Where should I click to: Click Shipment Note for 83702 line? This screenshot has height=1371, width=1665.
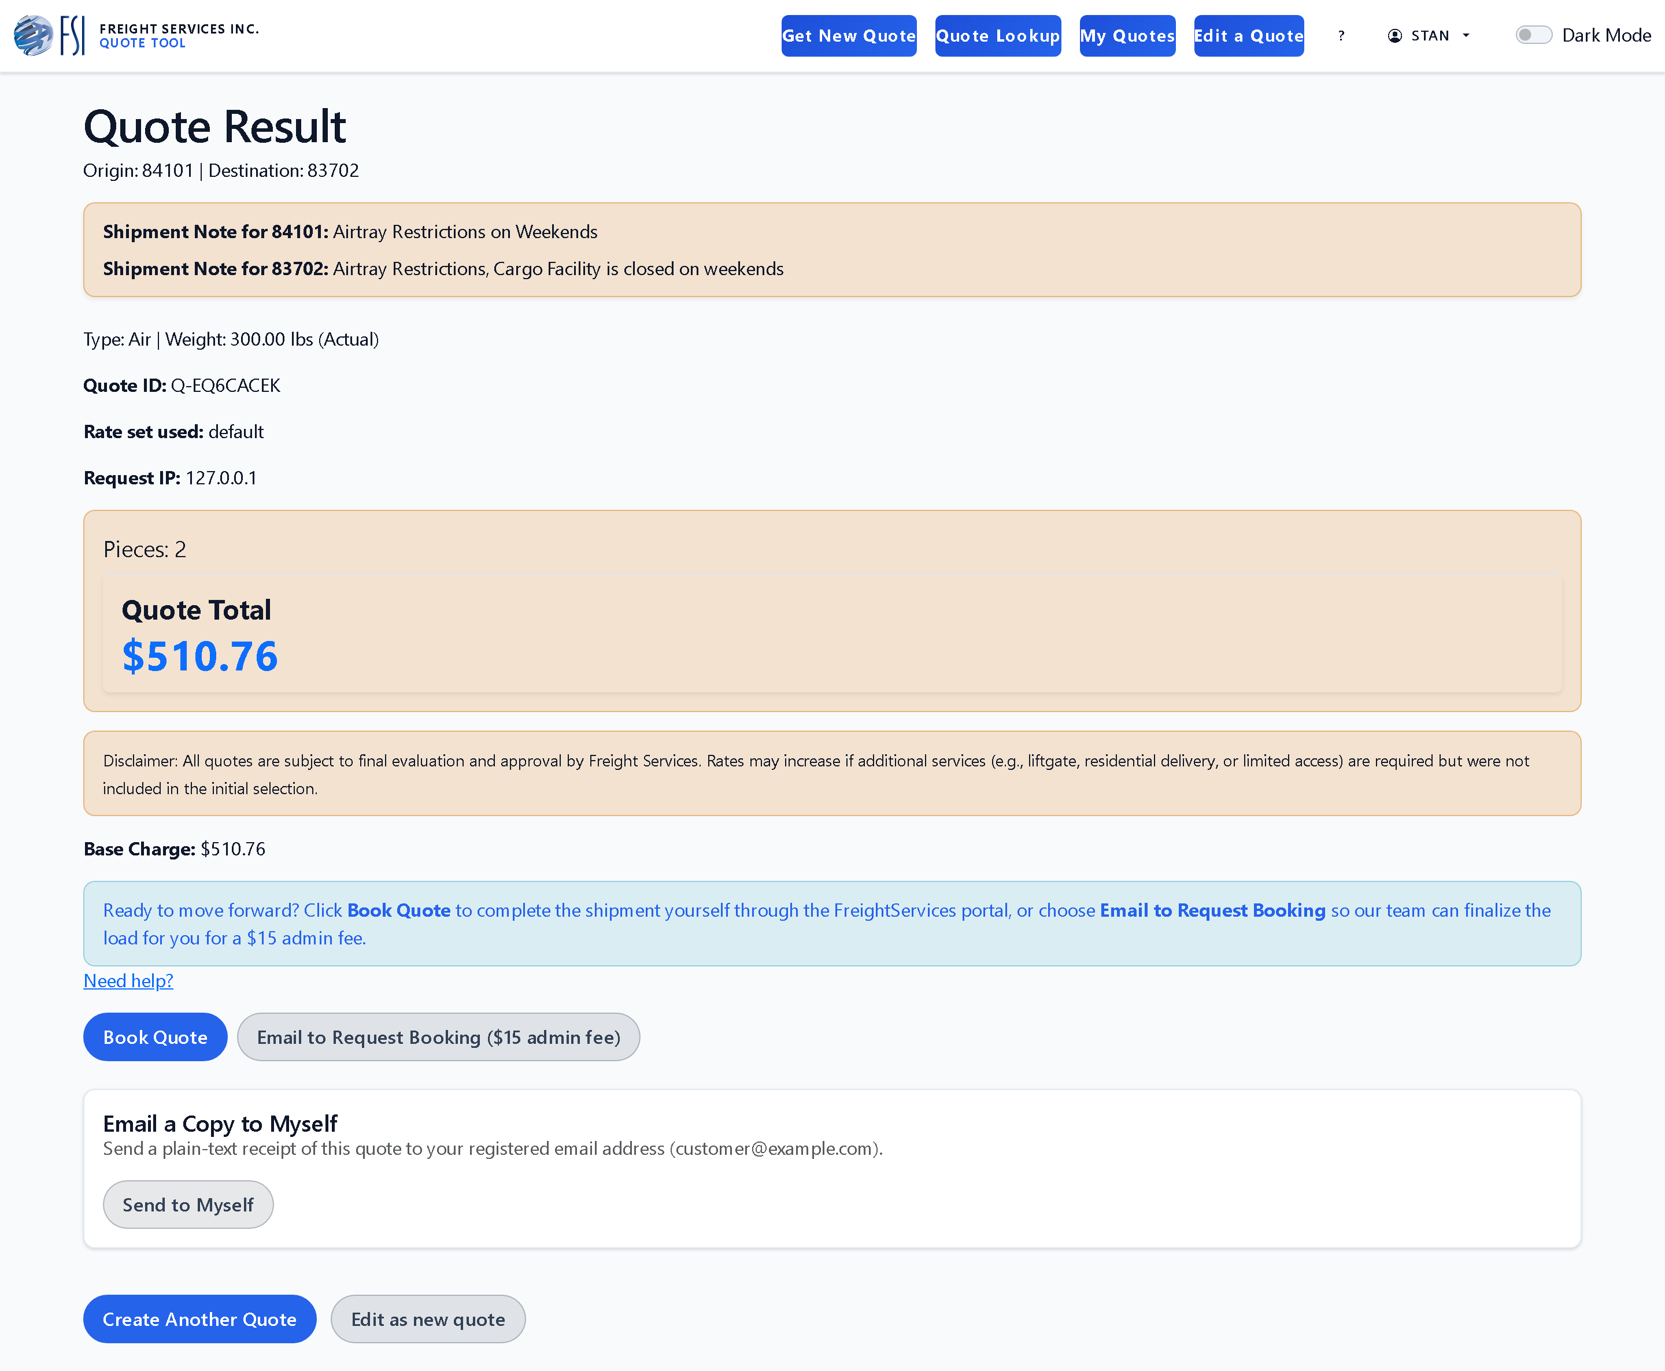[443, 269]
